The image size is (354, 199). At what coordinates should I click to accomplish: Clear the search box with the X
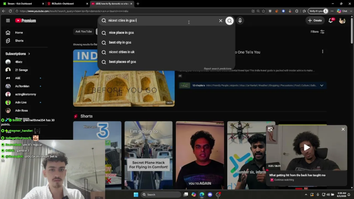coord(221,20)
